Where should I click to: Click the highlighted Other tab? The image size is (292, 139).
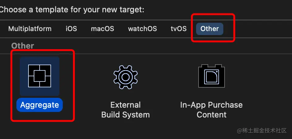click(x=210, y=29)
